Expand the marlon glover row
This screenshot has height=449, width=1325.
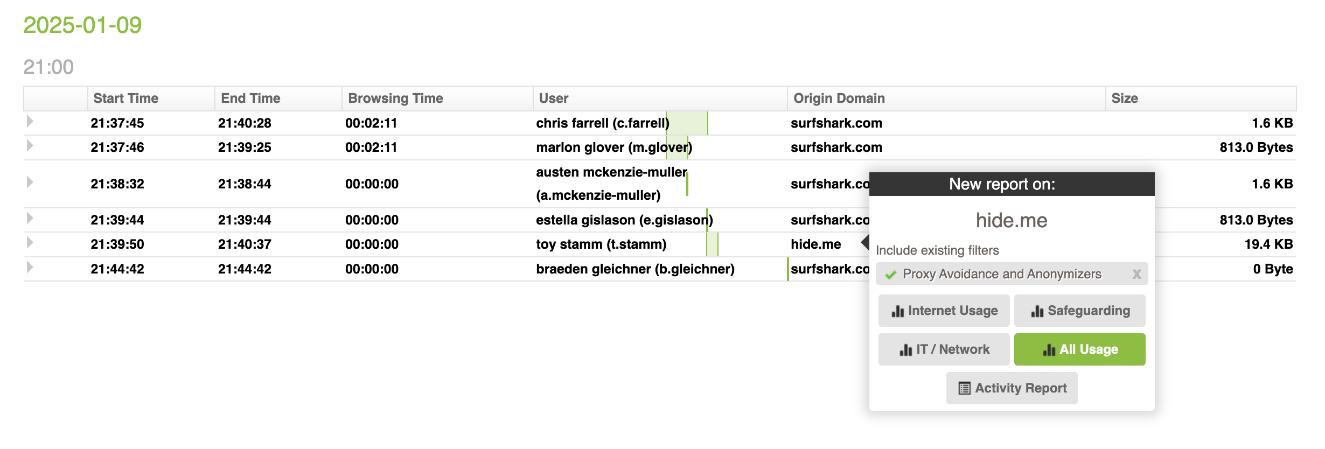coord(30,146)
